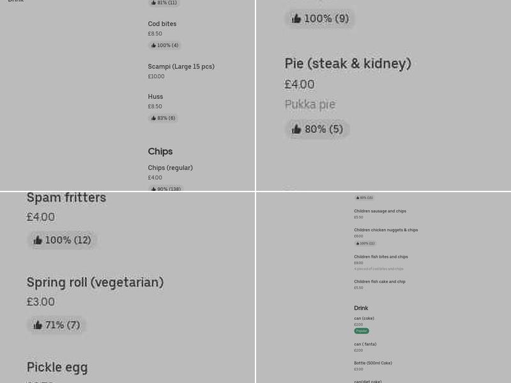The height and width of the screenshot is (383, 511).
Task: Click the Chips section header
Action: click(160, 151)
